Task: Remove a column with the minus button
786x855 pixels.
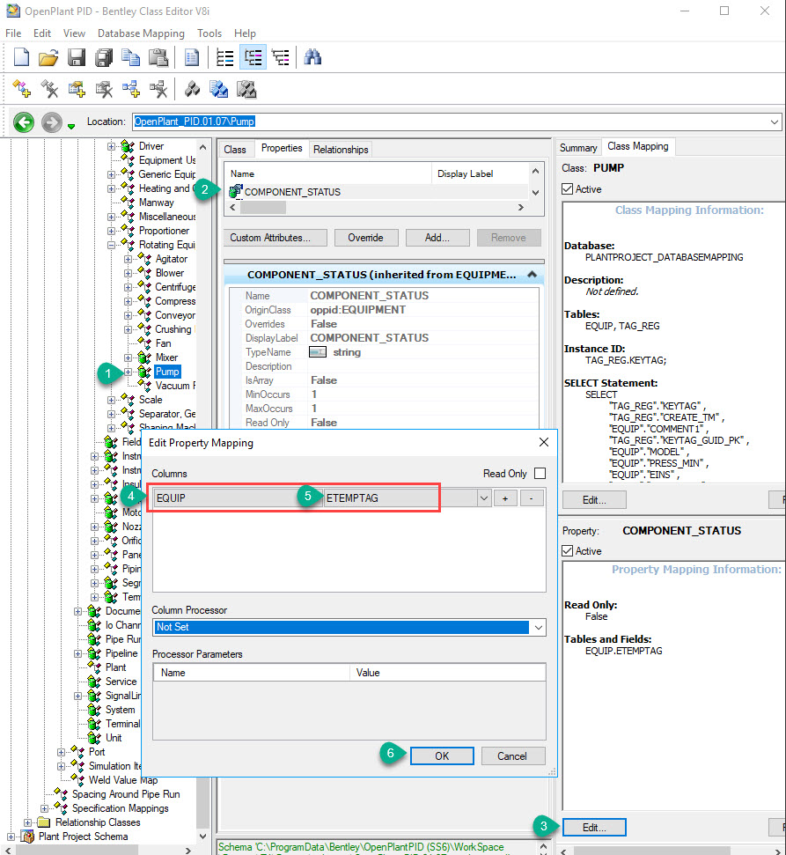Action: [x=532, y=498]
